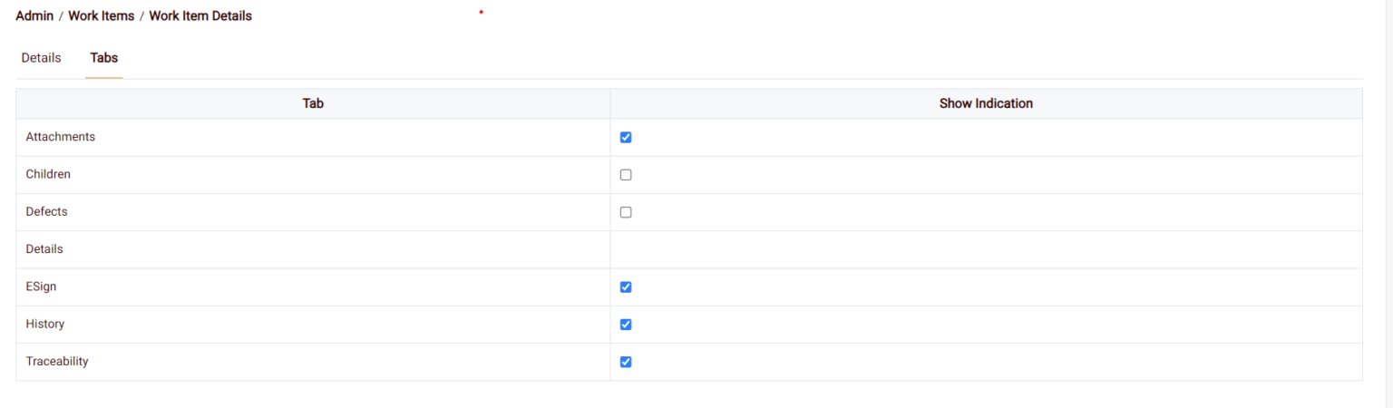The width and height of the screenshot is (1393, 408).
Task: Uncheck the Attachments show indication checkbox
Action: pos(626,138)
